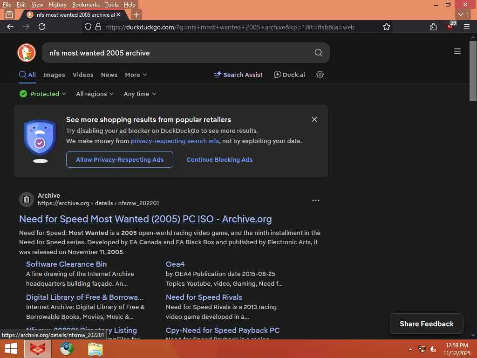Open the Extensions puzzle icon
477x358 pixels.
pos(433,27)
